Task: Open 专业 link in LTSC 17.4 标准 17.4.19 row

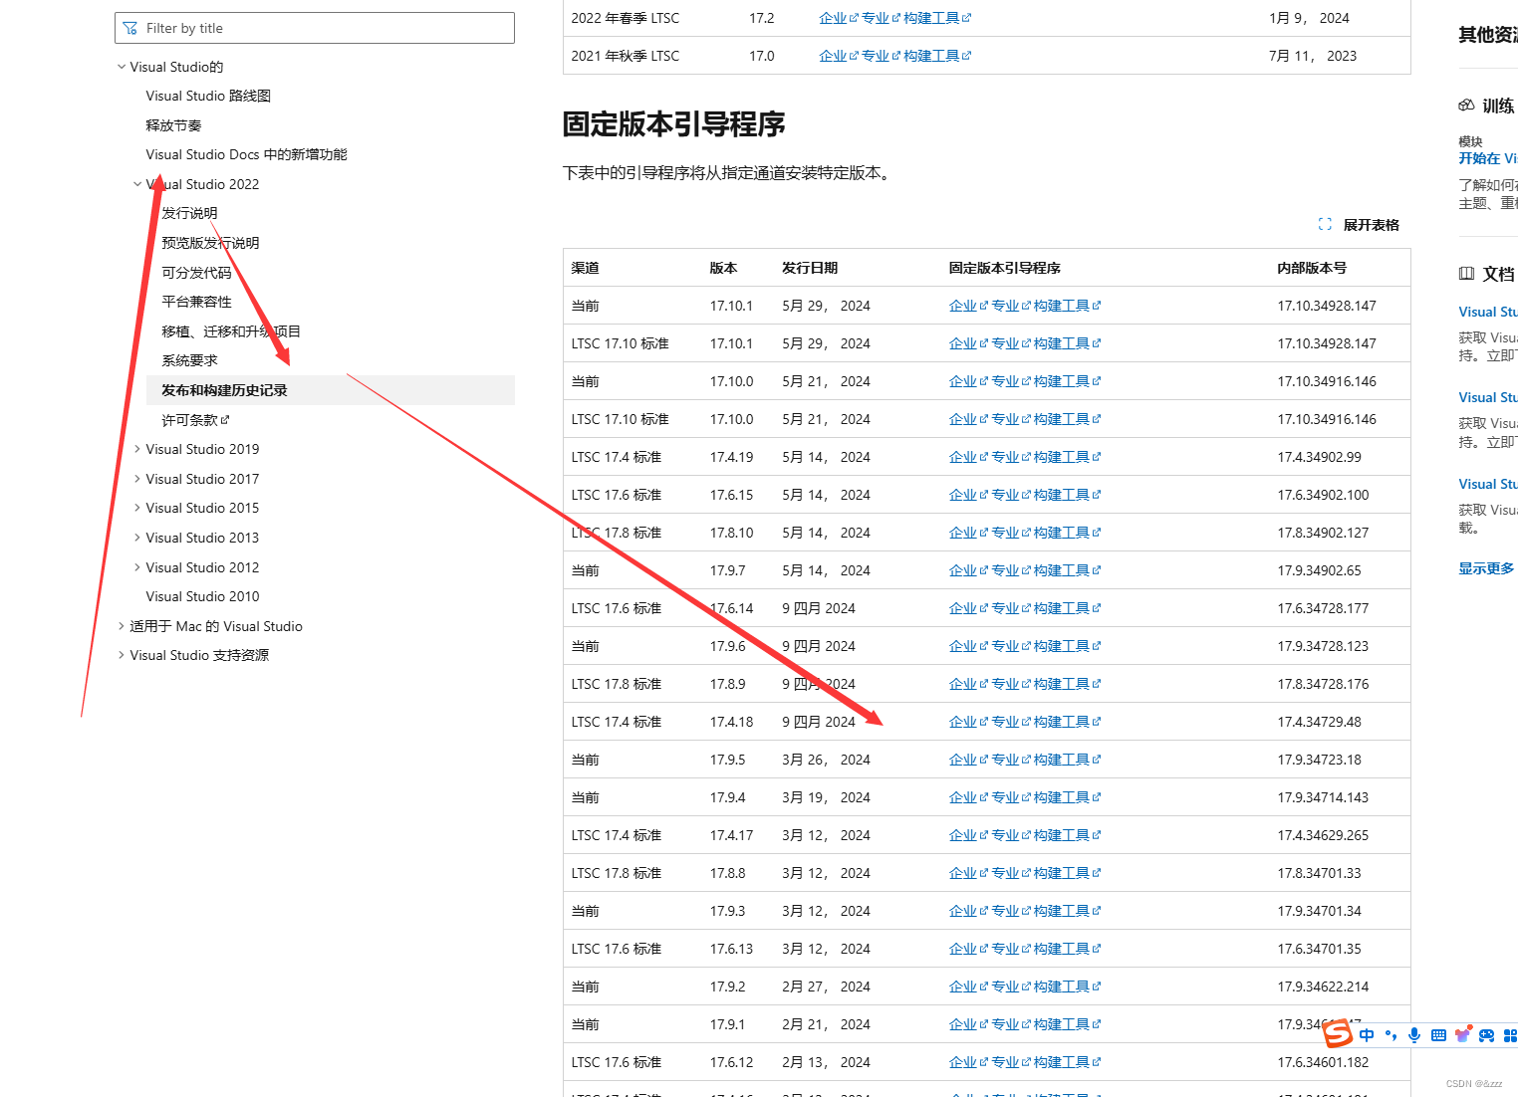Action: coord(1005,457)
